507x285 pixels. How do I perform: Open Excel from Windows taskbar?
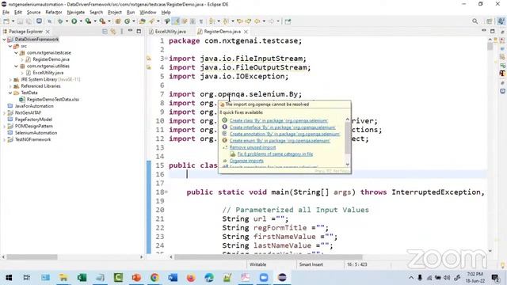pyautogui.click(x=82, y=278)
